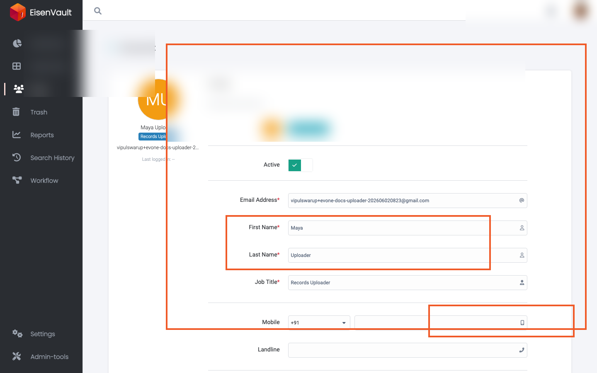The height and width of the screenshot is (373, 597).
Task: Click the person icon in First Name field
Action: click(x=522, y=228)
